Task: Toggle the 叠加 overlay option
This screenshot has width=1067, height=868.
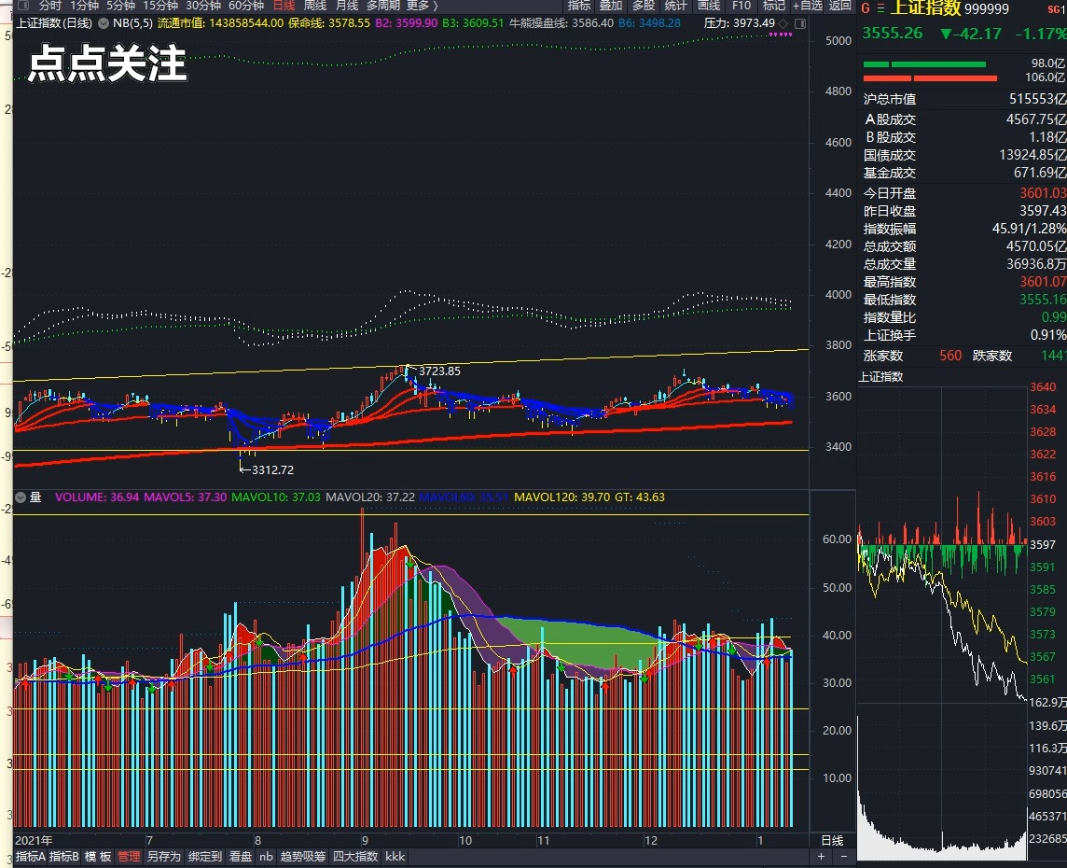Action: click(610, 6)
